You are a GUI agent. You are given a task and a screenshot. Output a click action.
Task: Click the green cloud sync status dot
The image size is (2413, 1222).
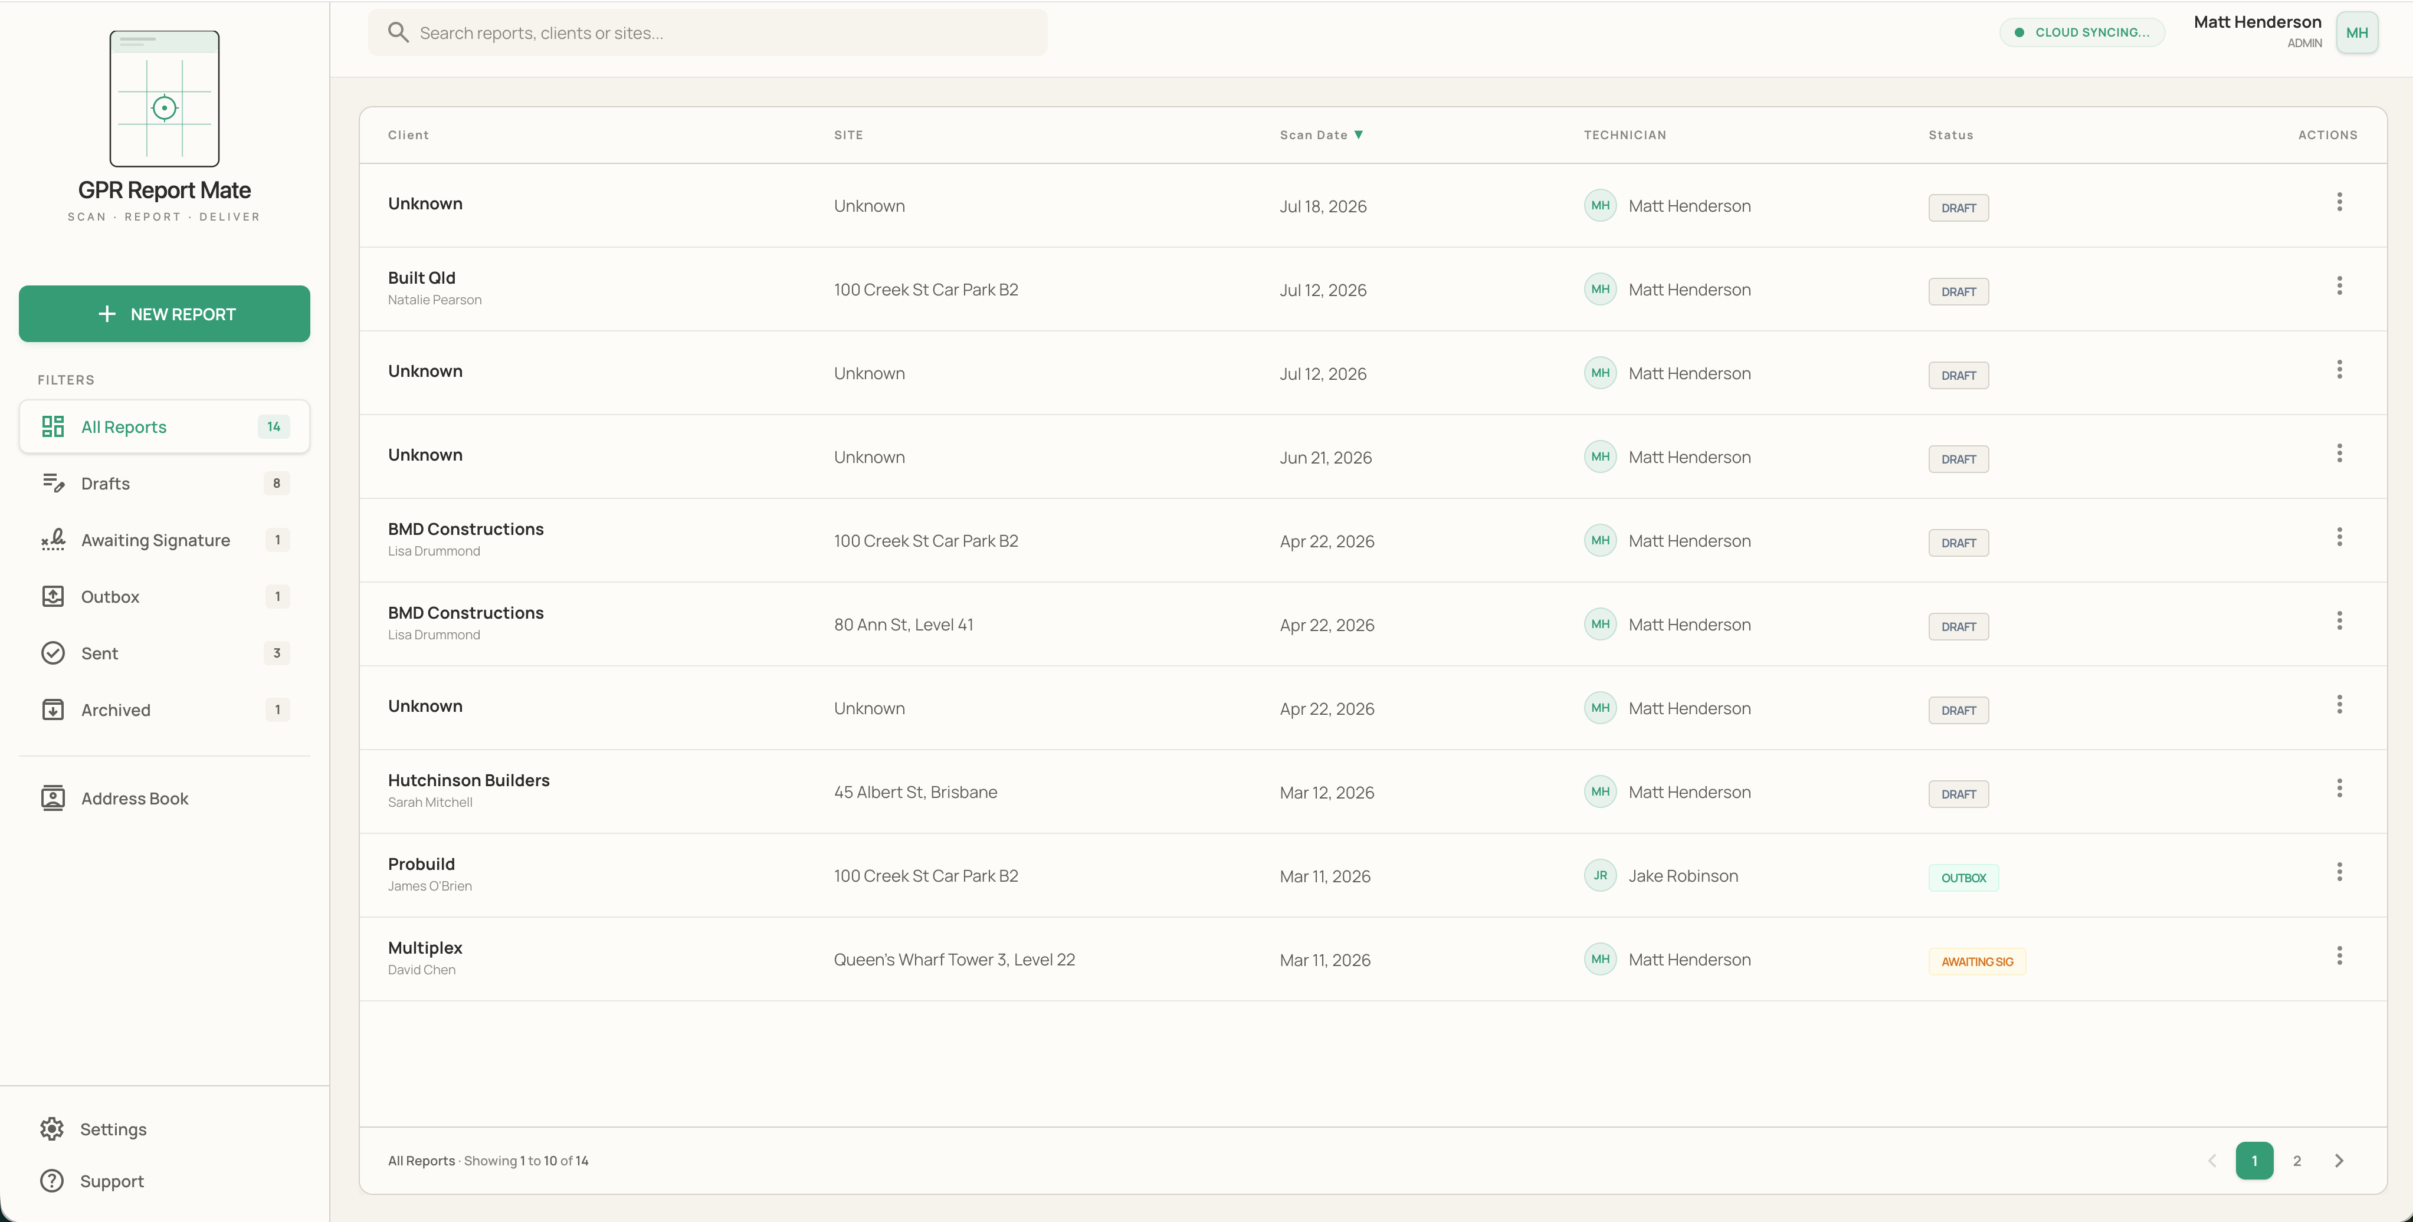point(2019,33)
